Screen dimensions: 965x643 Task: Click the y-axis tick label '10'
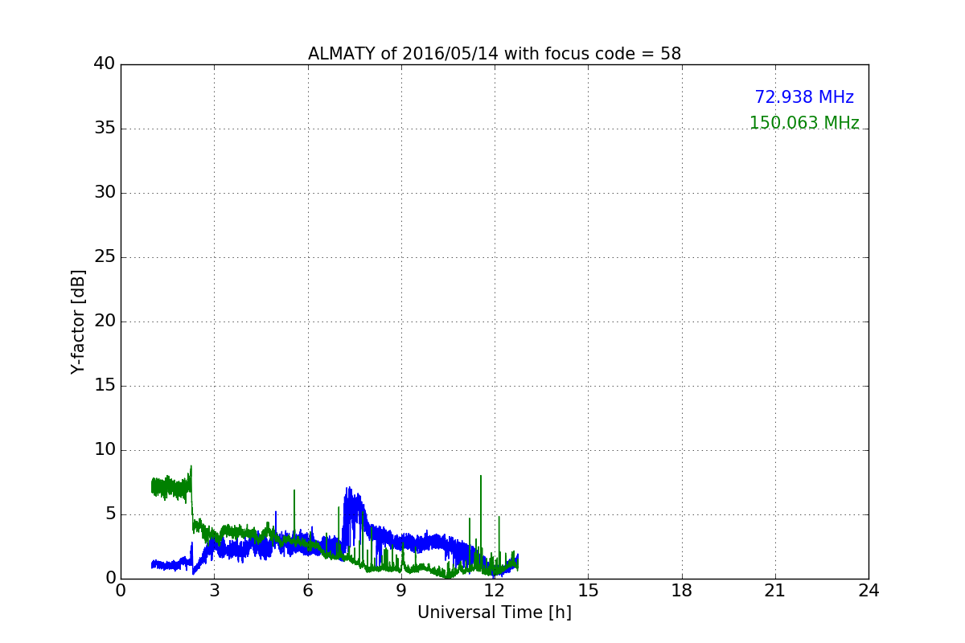click(105, 450)
